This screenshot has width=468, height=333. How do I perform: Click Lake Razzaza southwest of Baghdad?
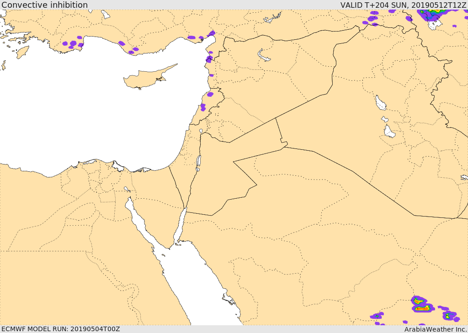pyautogui.click(x=389, y=132)
